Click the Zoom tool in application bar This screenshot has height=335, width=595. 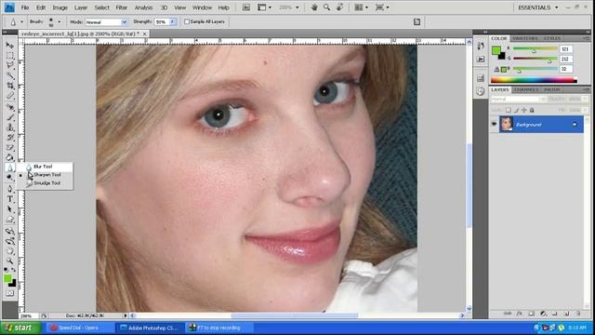[x=326, y=7]
